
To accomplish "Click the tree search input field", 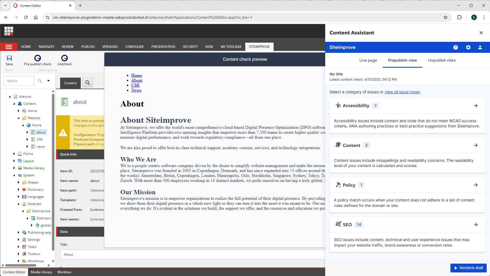I will pyautogui.click(x=19, y=81).
